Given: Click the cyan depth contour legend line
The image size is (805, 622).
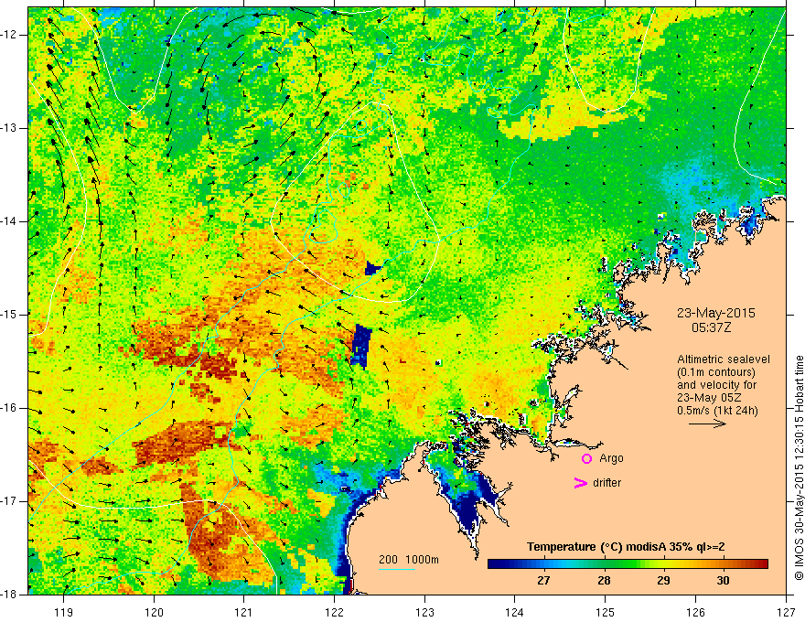Looking at the screenshot, I should 397,569.
